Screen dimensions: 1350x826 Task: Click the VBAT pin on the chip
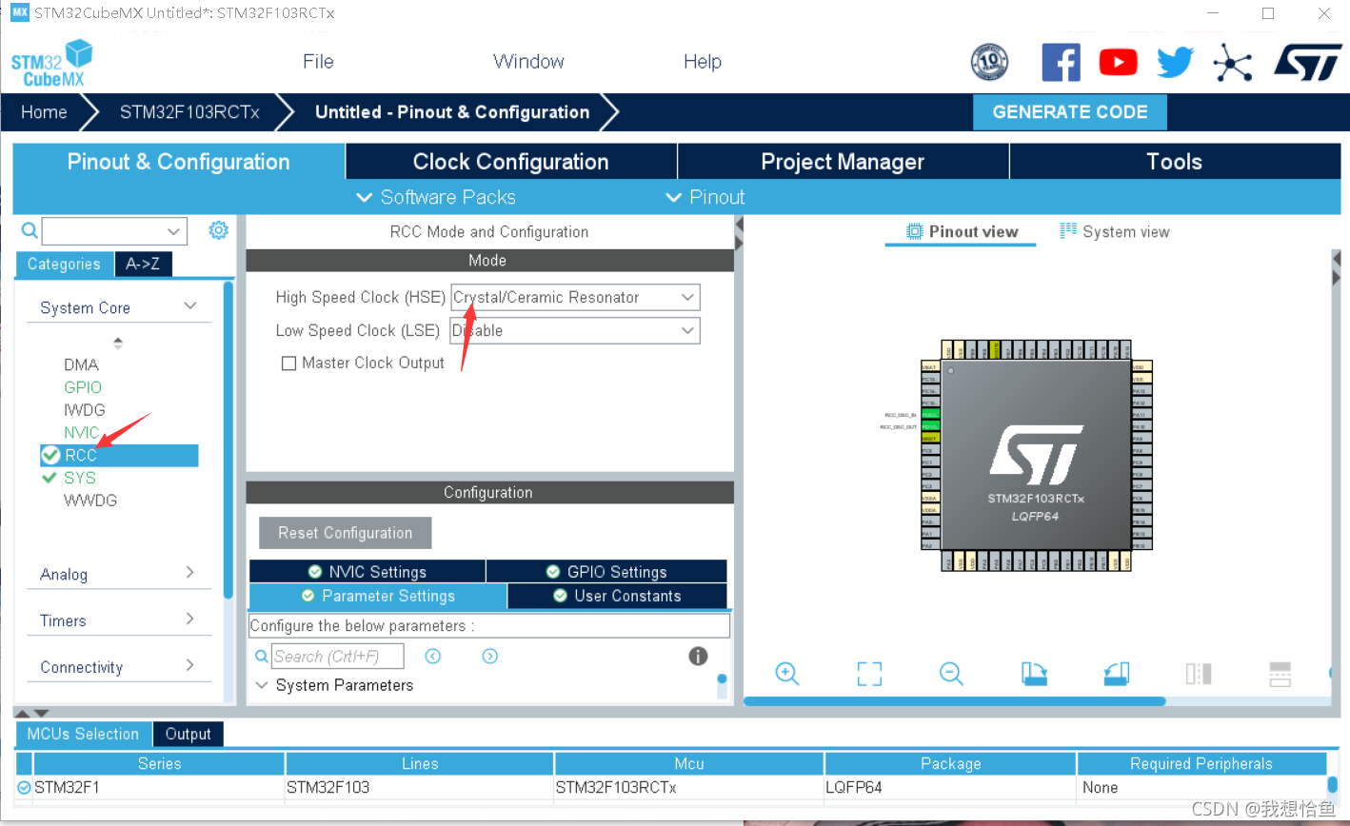(930, 366)
